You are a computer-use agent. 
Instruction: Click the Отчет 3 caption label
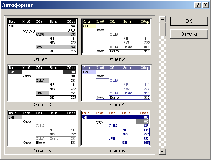(x=42, y=105)
